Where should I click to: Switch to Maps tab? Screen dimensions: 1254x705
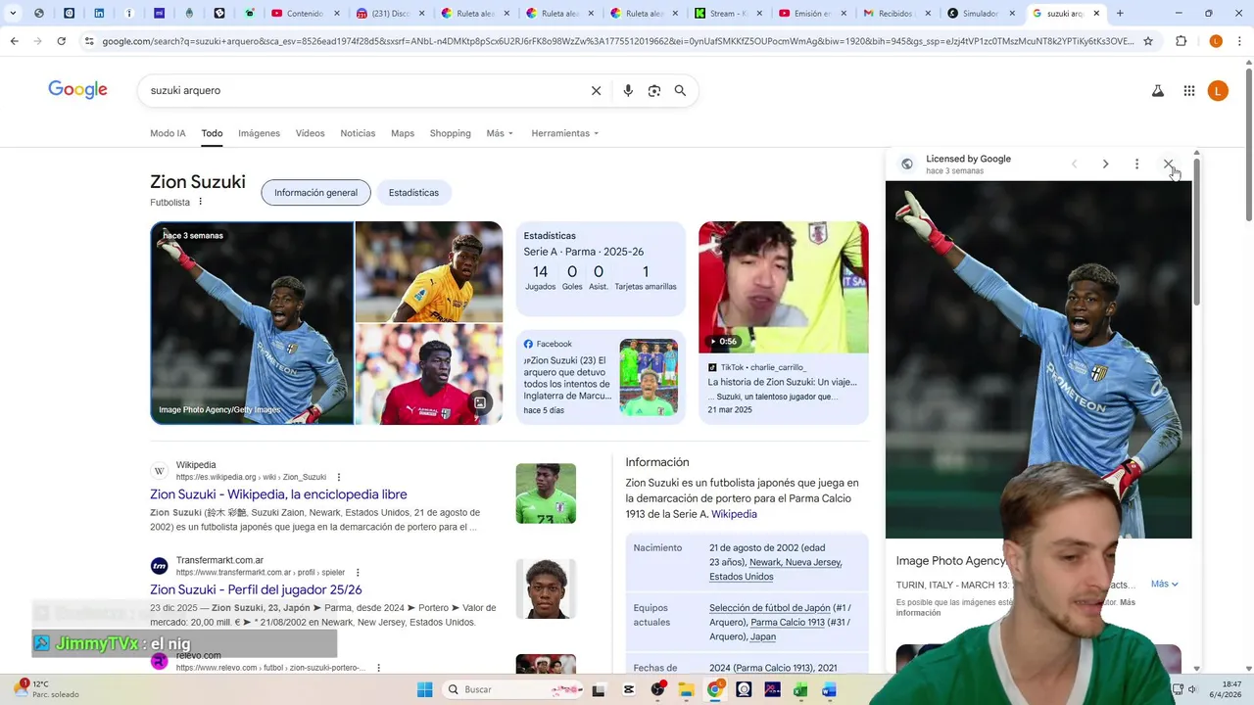pos(403,133)
